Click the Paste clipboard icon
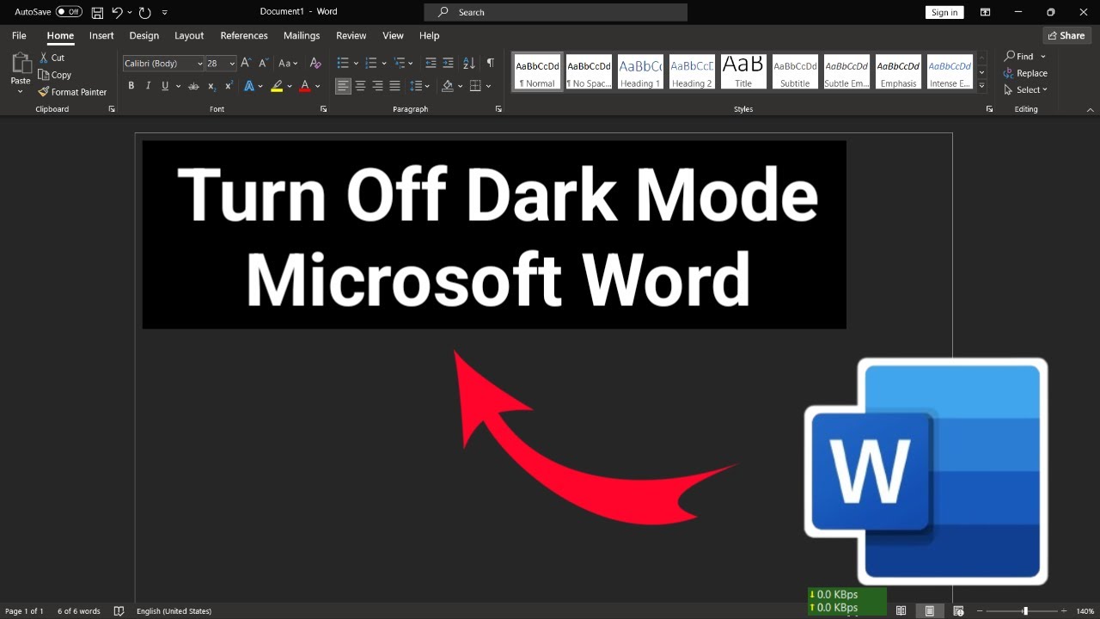The width and height of the screenshot is (1100, 619). [x=21, y=64]
